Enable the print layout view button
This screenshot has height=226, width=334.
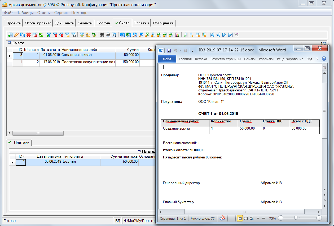[x=240, y=219]
